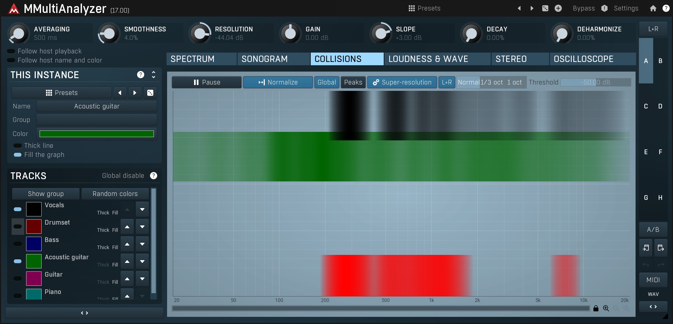Image resolution: width=673 pixels, height=324 pixels.
Task: Click the home icon in top bar
Action: point(653,8)
